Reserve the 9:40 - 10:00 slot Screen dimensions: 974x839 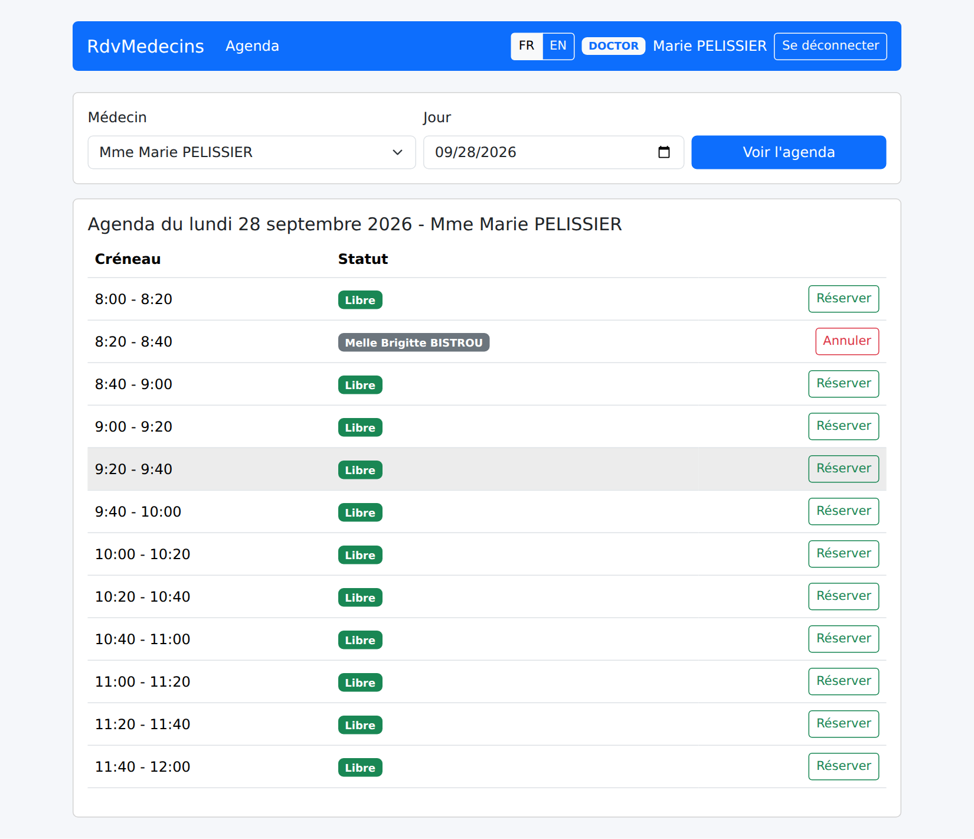click(844, 511)
